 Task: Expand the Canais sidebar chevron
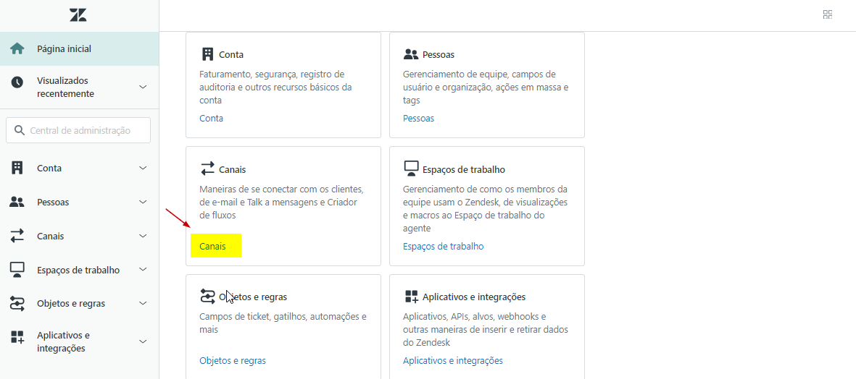[x=143, y=237]
